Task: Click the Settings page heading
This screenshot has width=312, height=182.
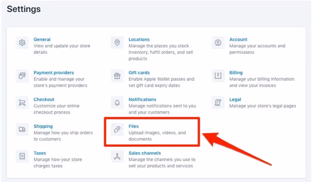Action: coord(23,9)
